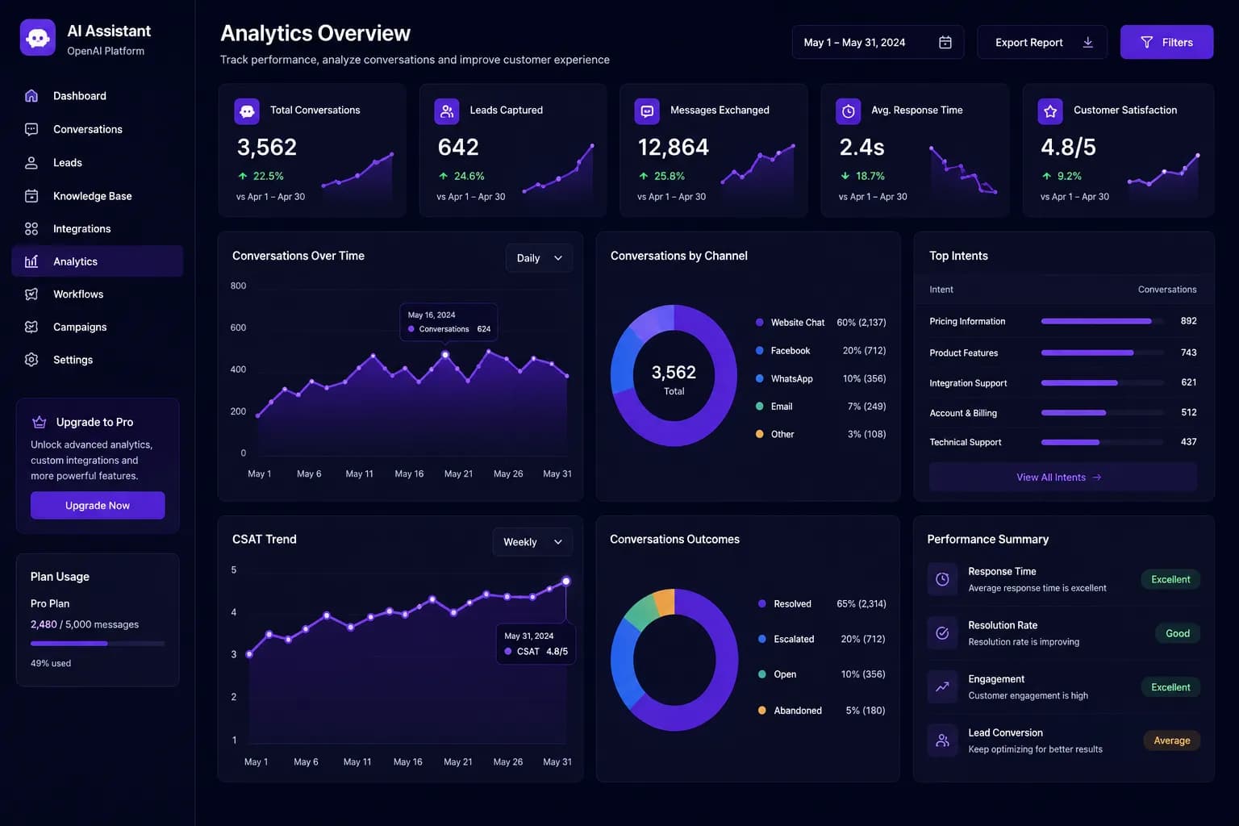Open the Filters button
The height and width of the screenshot is (826, 1239).
point(1166,43)
